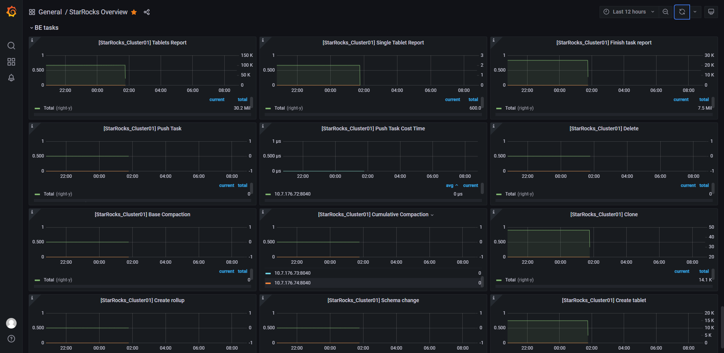Toggle the 10.7.176.73:8040 series in legend
This screenshot has height=353, width=724.
292,273
